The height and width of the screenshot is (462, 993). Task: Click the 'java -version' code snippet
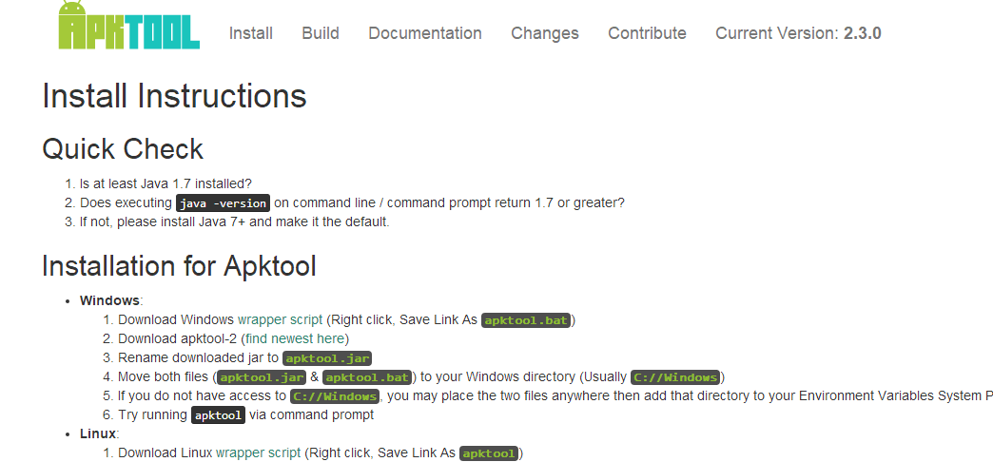pyautogui.click(x=224, y=202)
